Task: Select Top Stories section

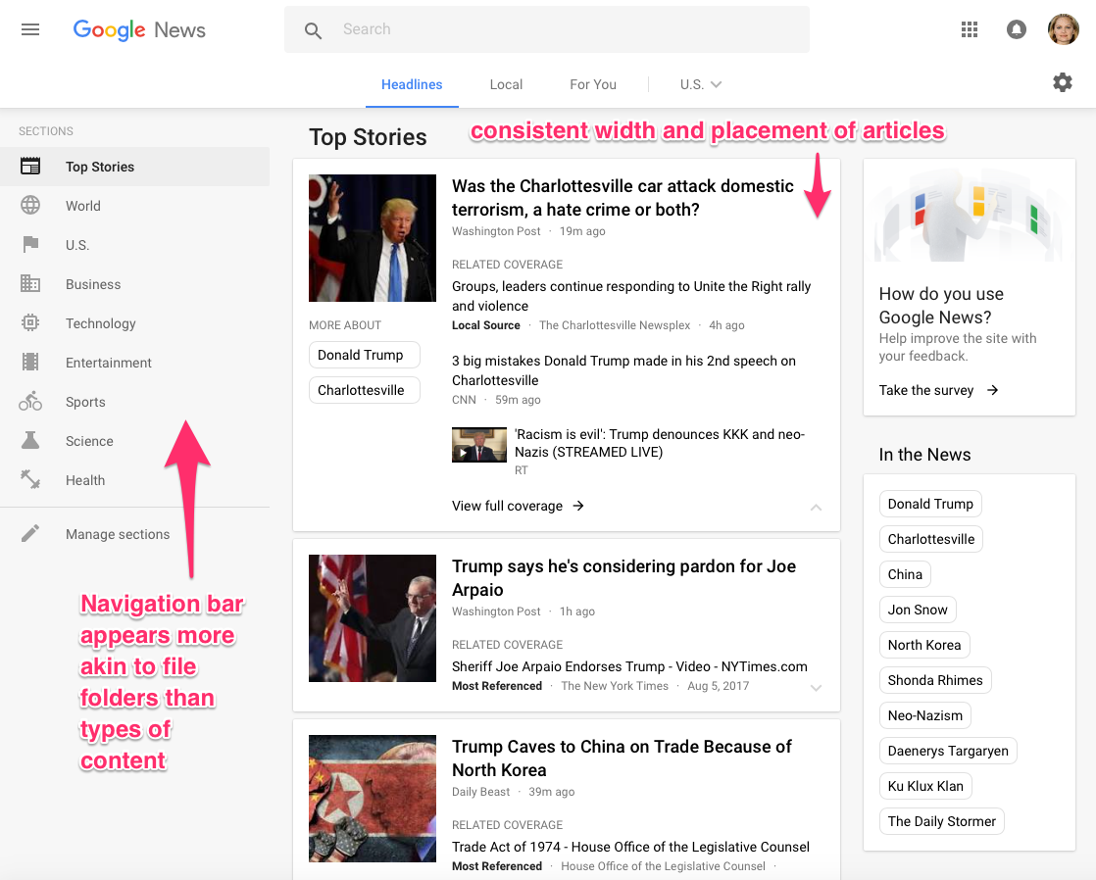Action: coord(135,167)
